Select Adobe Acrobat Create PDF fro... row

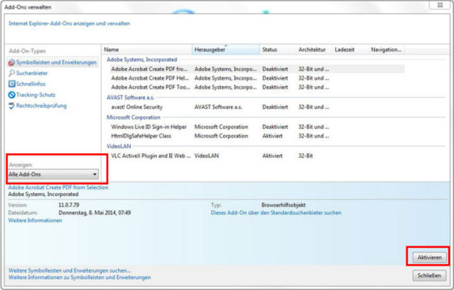[254, 69]
